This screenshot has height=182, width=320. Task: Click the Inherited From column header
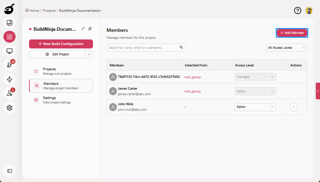point(196,65)
